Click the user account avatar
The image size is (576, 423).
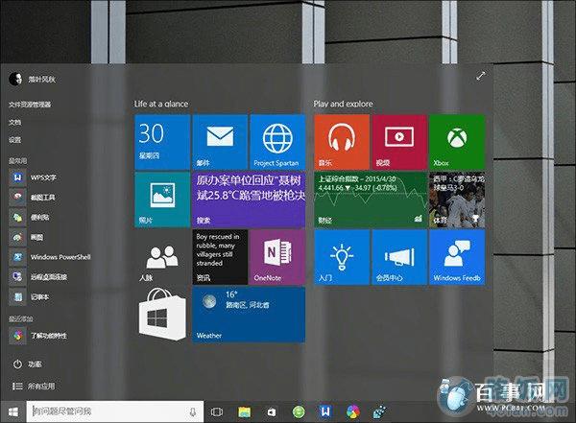point(15,79)
